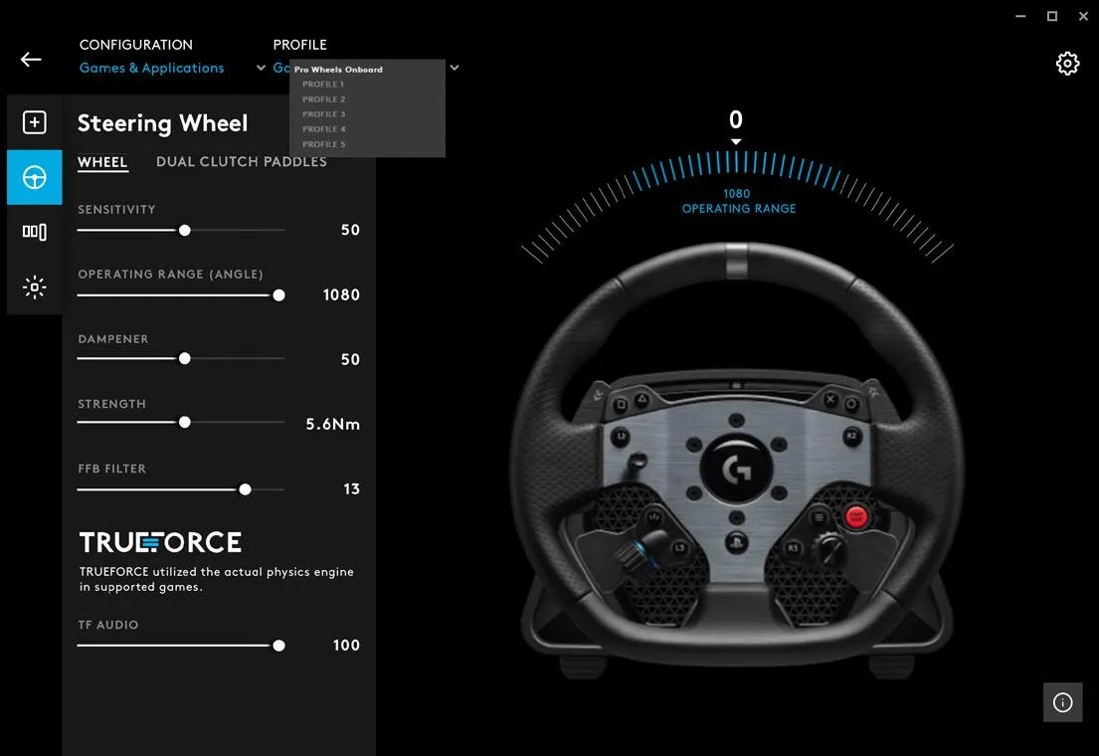Viewport: 1099px width, 756px height.
Task: Click the FFB Filter value 13
Action: [352, 488]
